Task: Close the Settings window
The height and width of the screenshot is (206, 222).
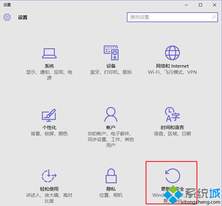Action: tap(214, 5)
